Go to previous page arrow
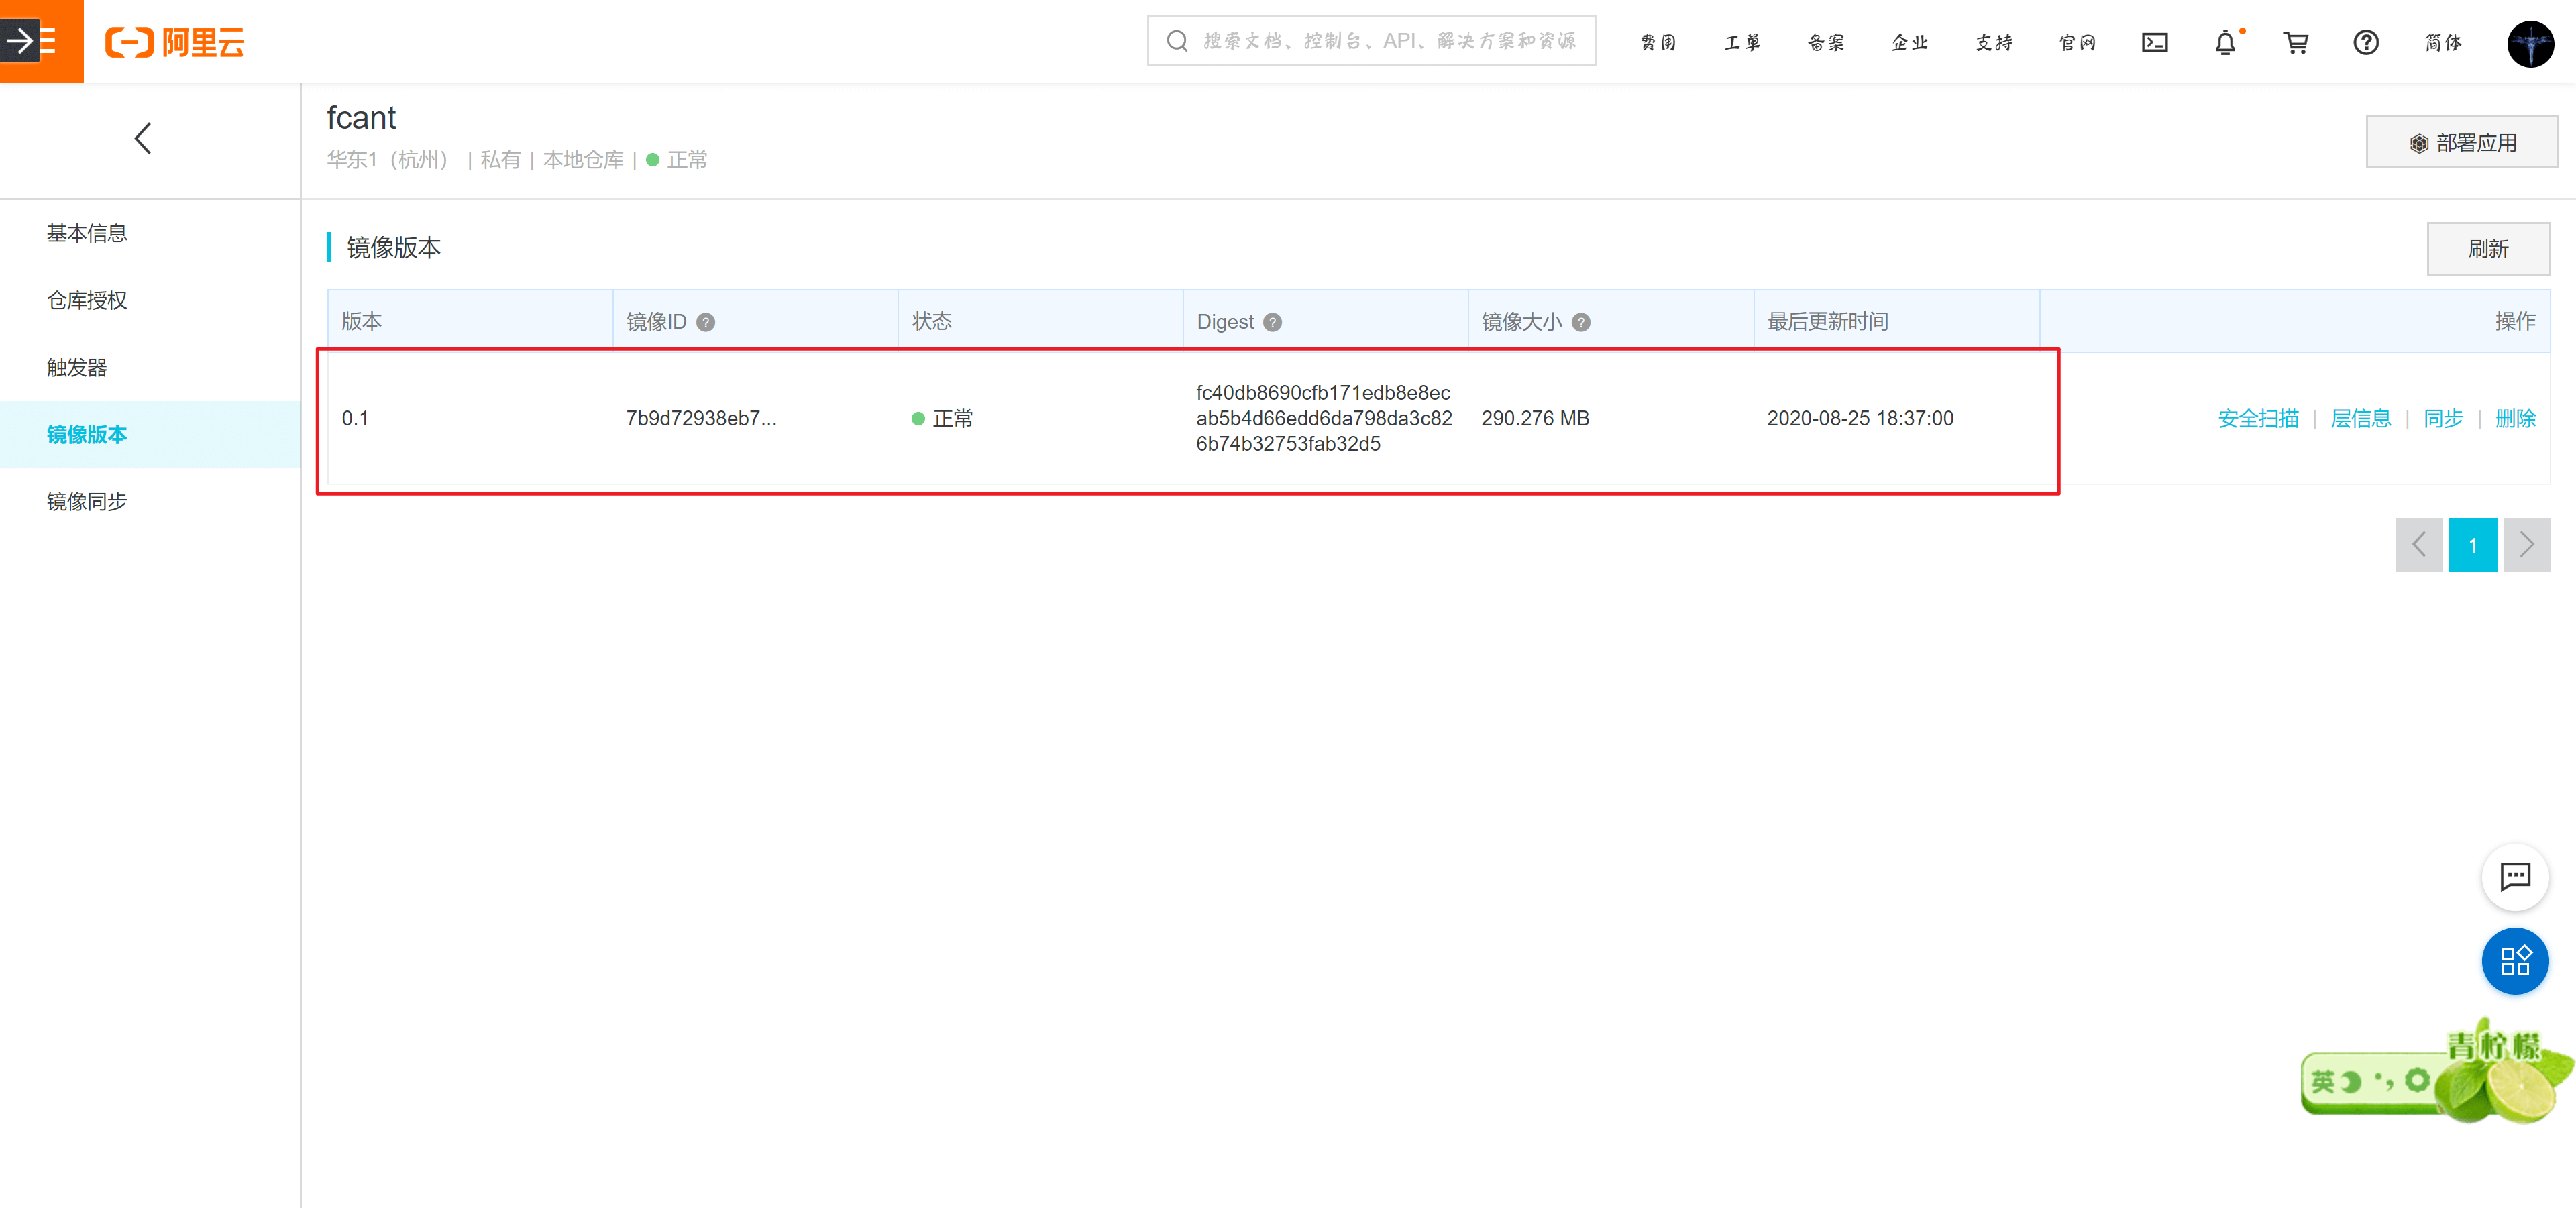The height and width of the screenshot is (1208, 2576). pos(2418,545)
